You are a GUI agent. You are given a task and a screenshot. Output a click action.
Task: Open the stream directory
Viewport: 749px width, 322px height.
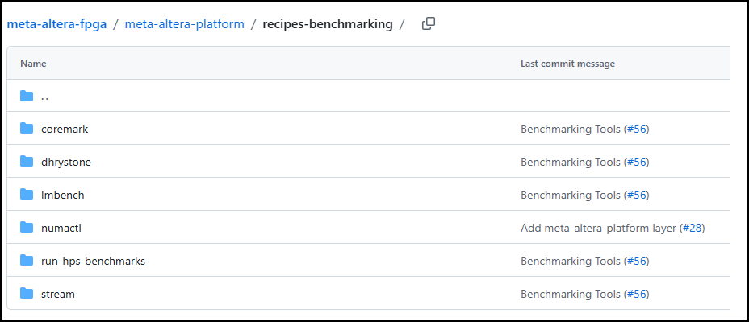click(58, 294)
